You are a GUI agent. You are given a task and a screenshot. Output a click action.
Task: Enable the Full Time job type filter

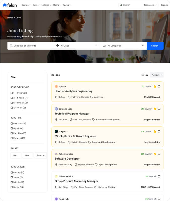[12, 123]
